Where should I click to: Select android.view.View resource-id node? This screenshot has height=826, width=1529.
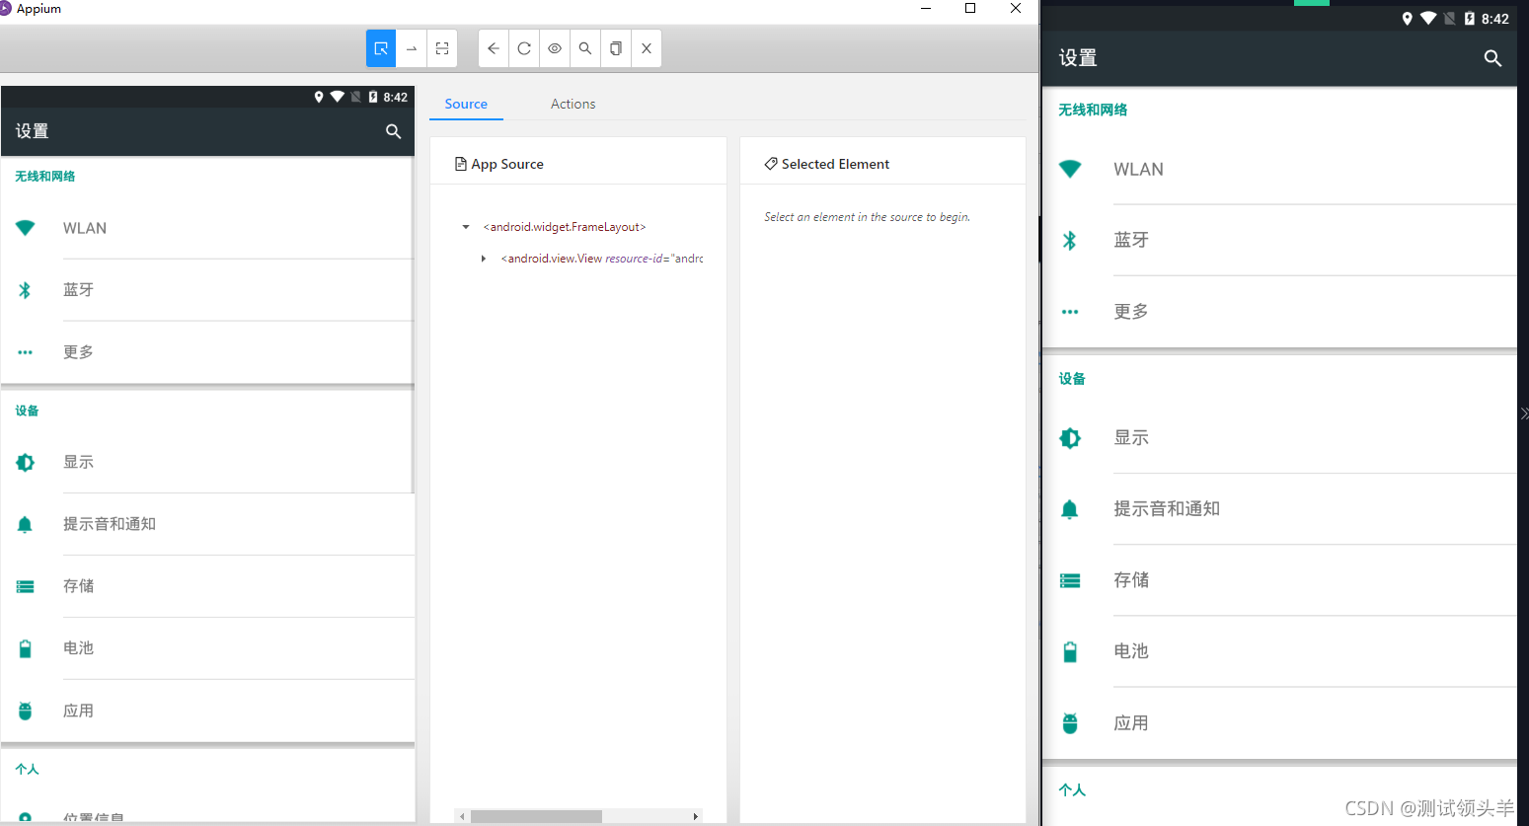click(602, 259)
